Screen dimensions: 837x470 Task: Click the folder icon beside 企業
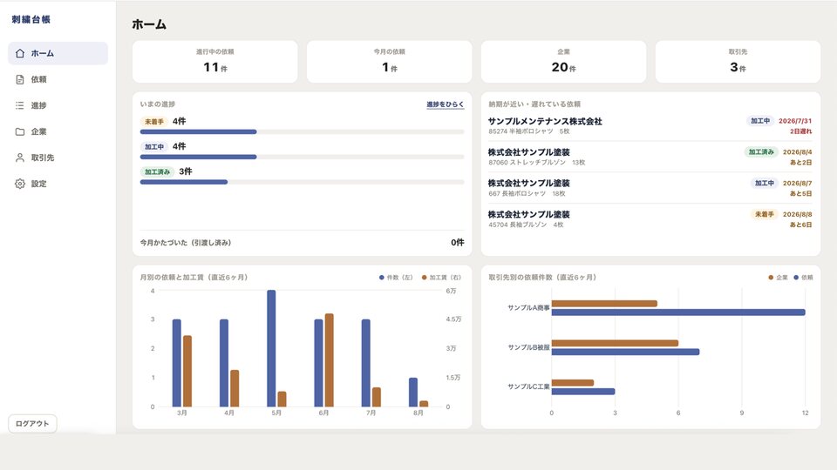click(x=20, y=131)
